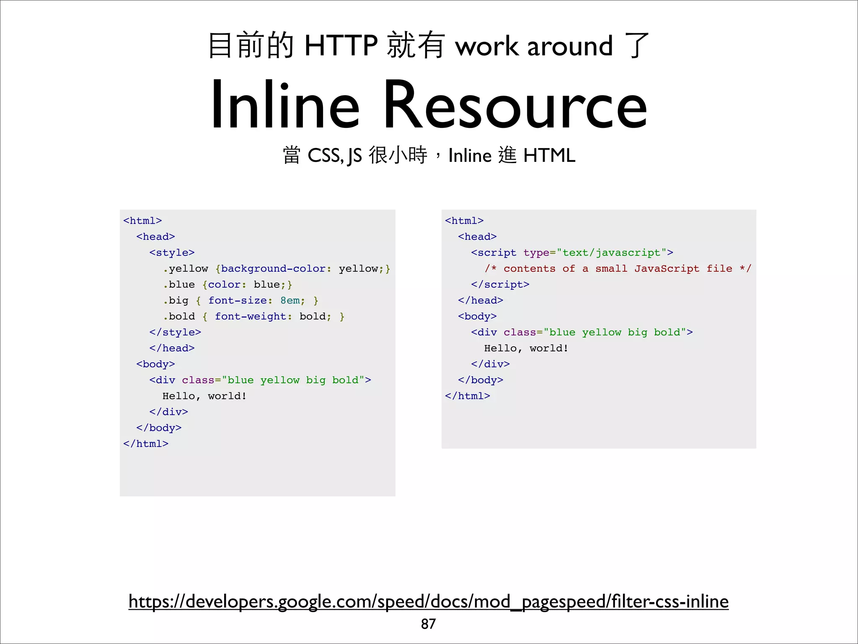The width and height of the screenshot is (858, 644).
Task: Click the subtitle '當 CSS, JS 很小時，Inline 進 HTML'
Action: [429, 155]
